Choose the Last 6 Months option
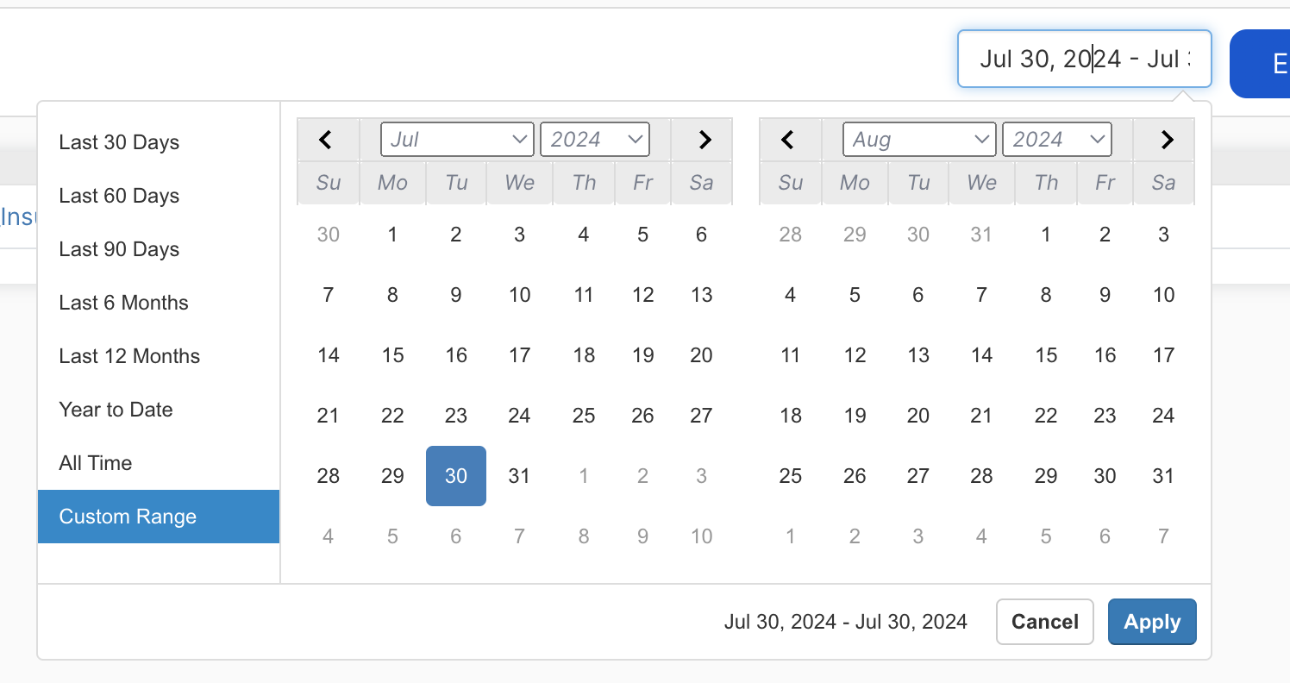The height and width of the screenshot is (683, 1290). pos(123,303)
